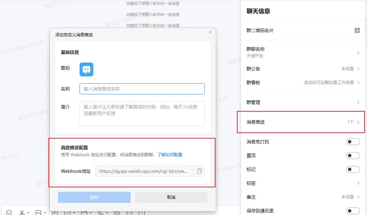Click the phone call icon in toolbar
This screenshot has height=215, width=368.
click(101, 212)
